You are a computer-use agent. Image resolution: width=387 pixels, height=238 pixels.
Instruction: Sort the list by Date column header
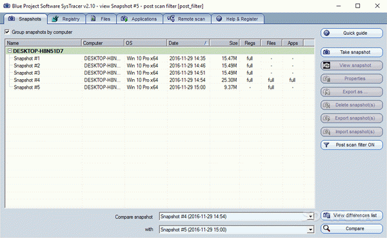pos(188,43)
